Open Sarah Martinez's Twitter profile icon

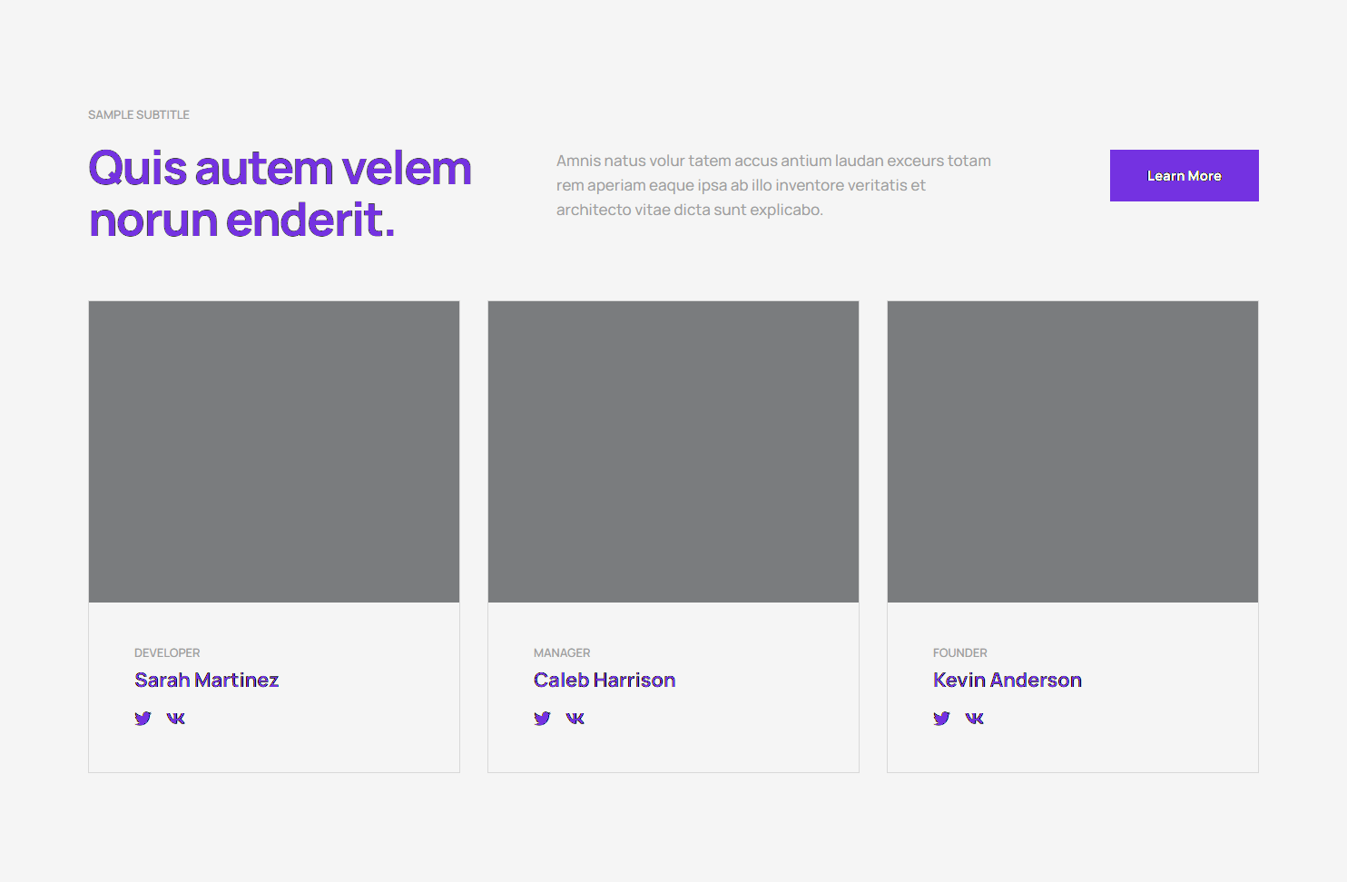click(x=143, y=719)
